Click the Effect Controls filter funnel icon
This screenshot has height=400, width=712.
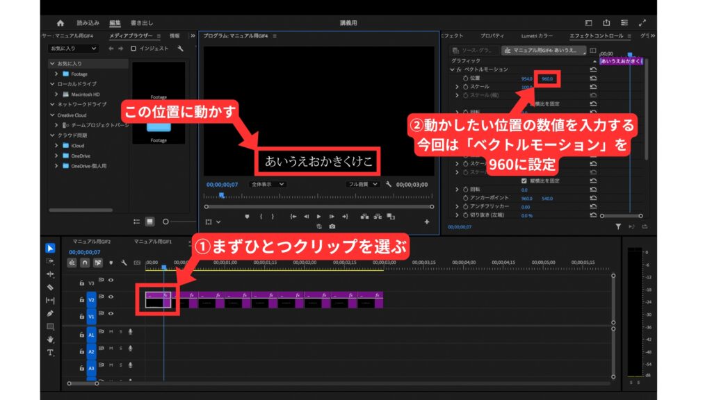click(618, 226)
